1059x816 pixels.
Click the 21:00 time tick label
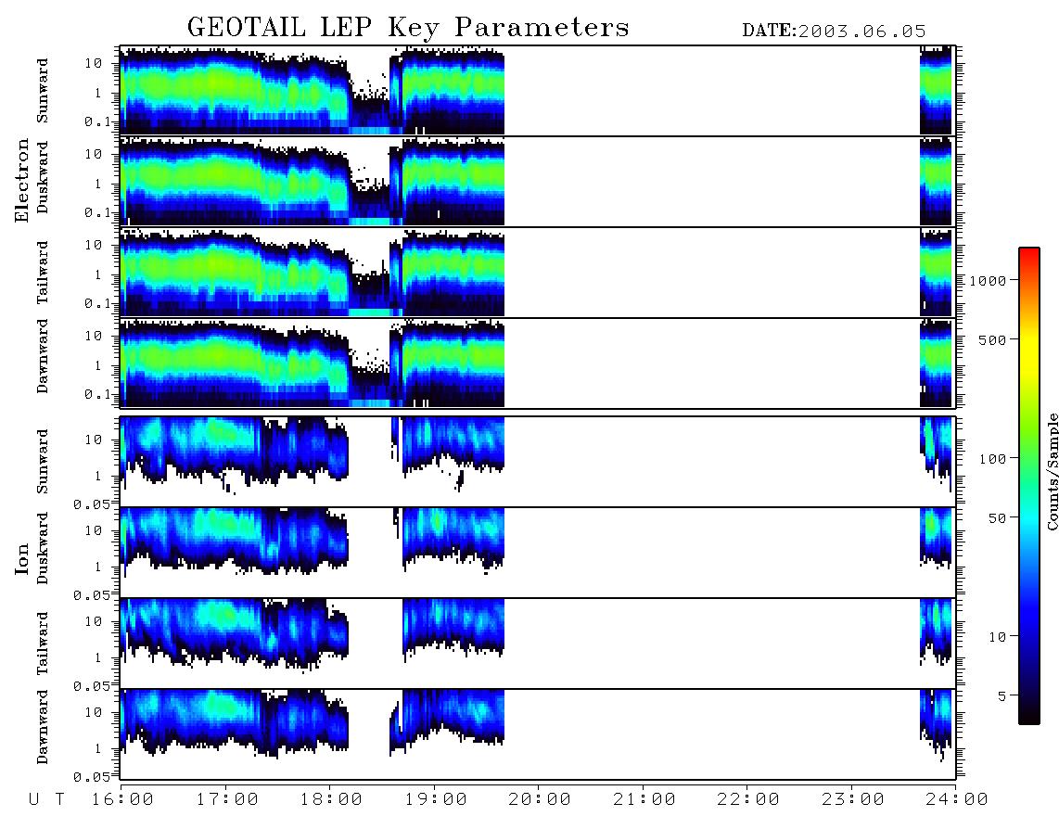pos(644,800)
